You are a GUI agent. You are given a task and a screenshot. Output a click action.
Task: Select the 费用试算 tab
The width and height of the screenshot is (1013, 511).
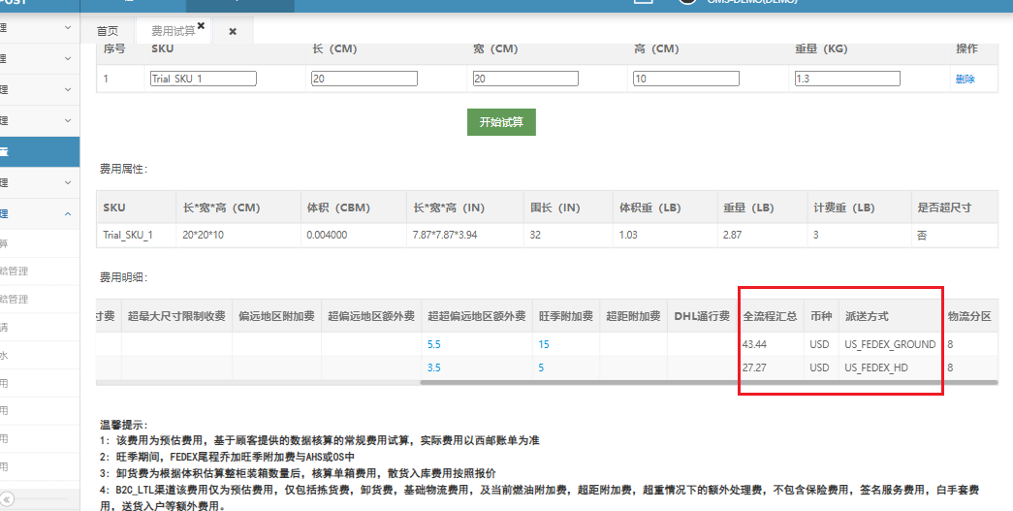coord(173,31)
